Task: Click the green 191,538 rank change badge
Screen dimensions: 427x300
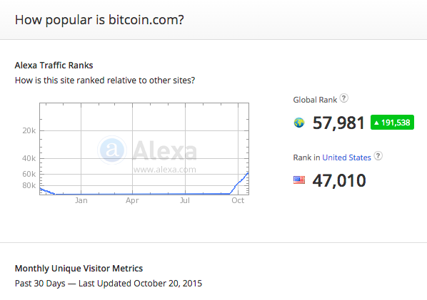Action: click(392, 123)
